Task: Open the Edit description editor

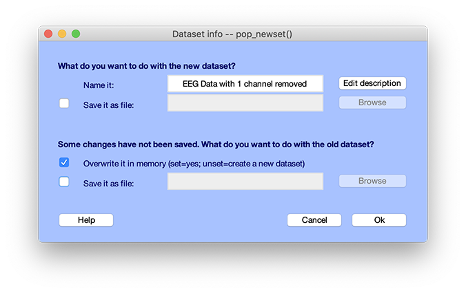Action: (372, 83)
